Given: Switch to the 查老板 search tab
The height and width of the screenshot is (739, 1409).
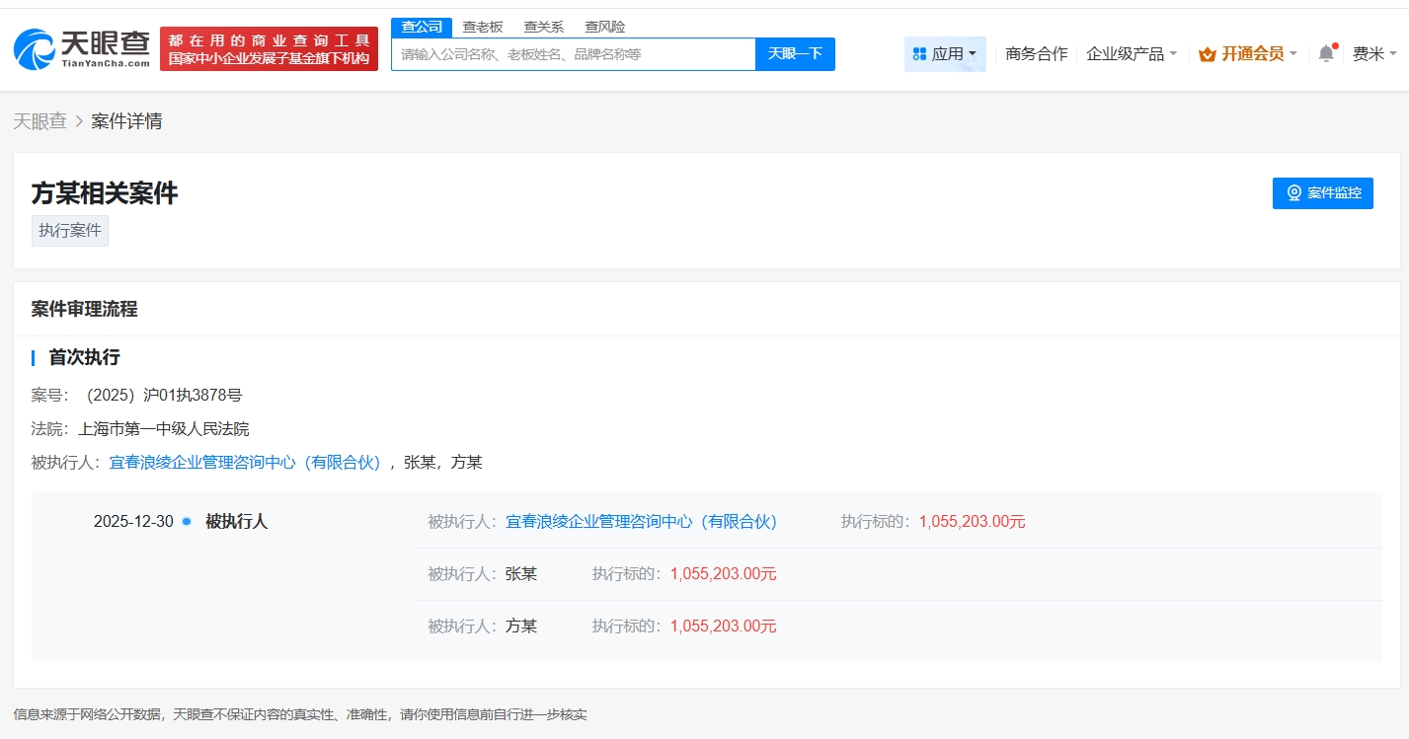Looking at the screenshot, I should [x=482, y=27].
